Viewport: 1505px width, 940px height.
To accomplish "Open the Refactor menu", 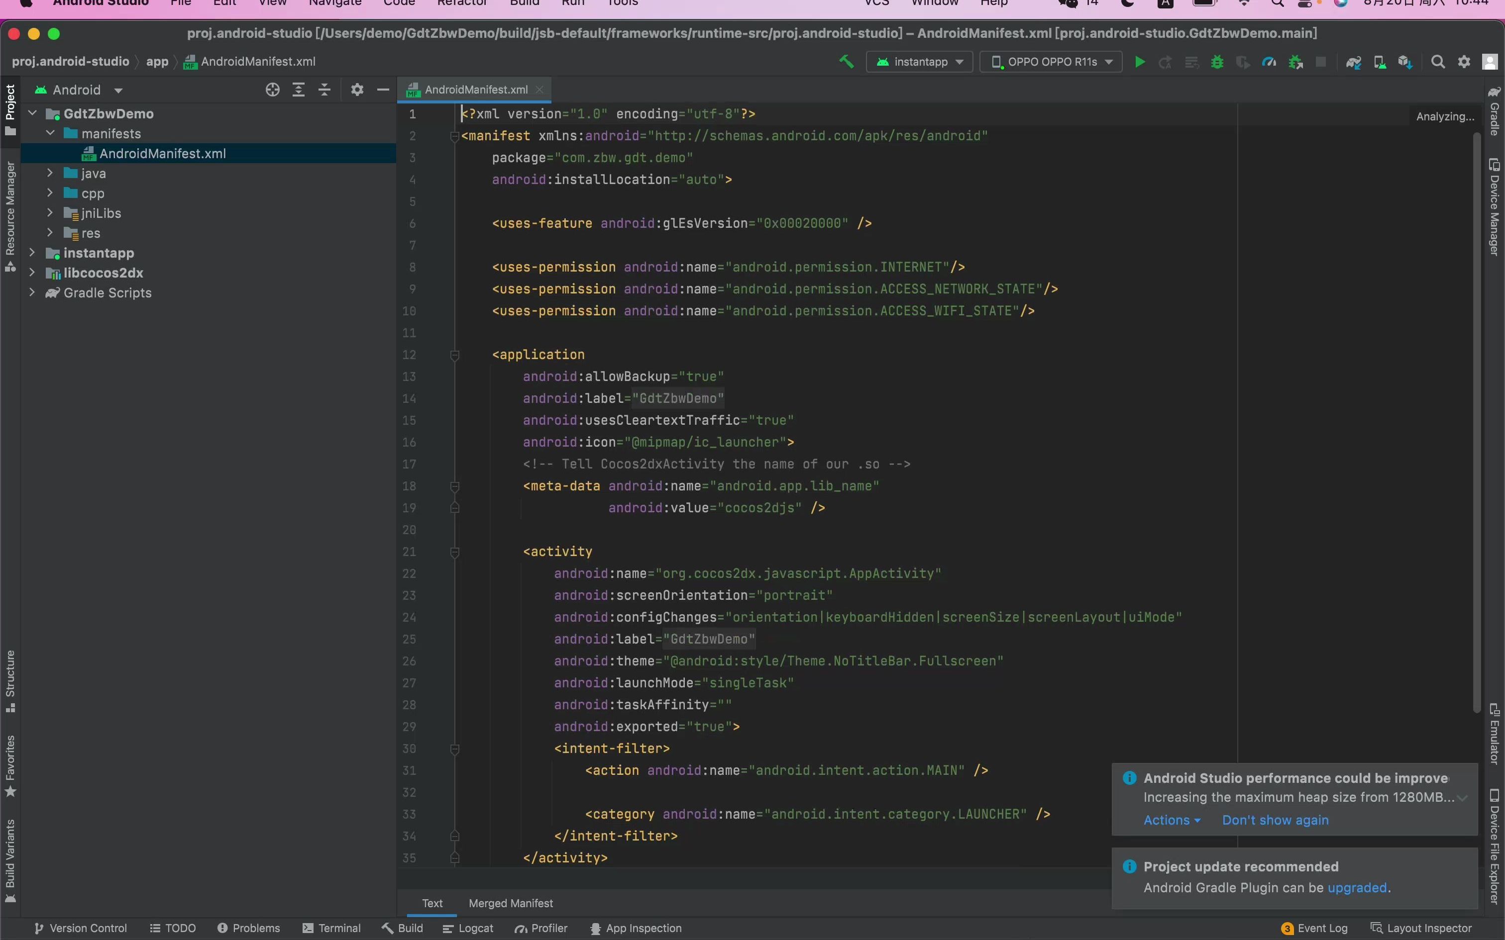I will (x=462, y=3).
